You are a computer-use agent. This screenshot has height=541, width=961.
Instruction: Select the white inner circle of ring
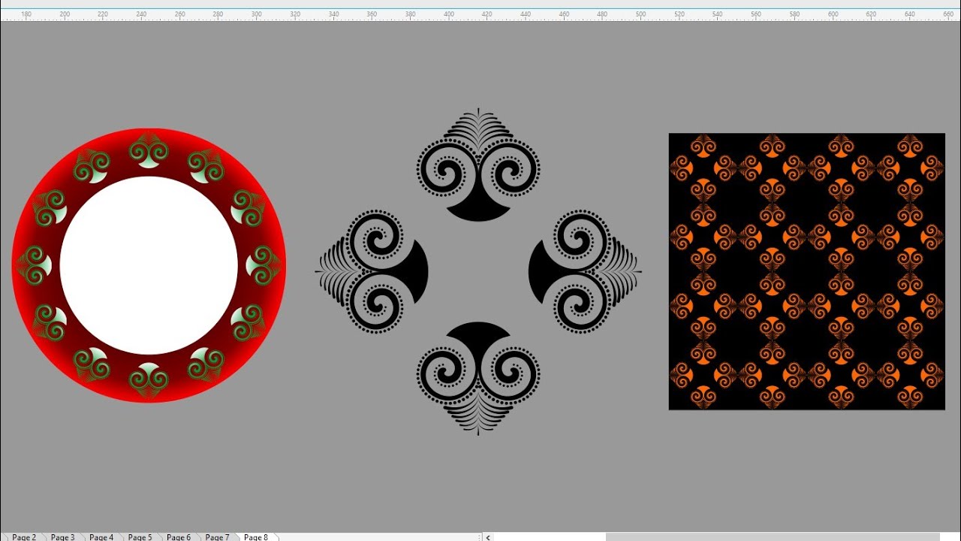(x=149, y=265)
